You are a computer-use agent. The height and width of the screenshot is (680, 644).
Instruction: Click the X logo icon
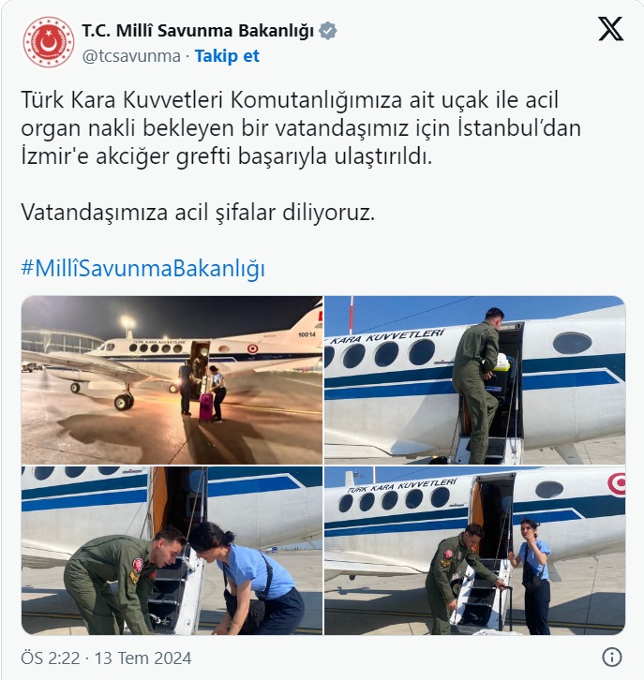click(x=611, y=29)
